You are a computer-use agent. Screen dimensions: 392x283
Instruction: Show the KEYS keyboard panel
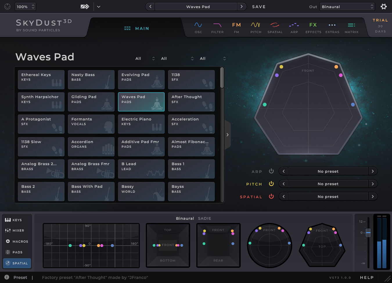17,220
